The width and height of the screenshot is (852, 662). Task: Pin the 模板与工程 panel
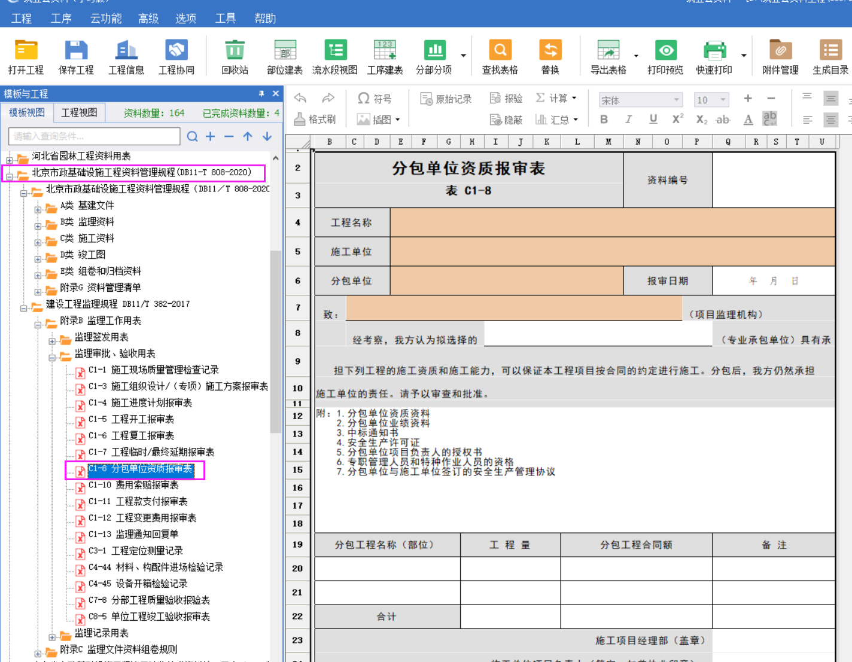261,94
